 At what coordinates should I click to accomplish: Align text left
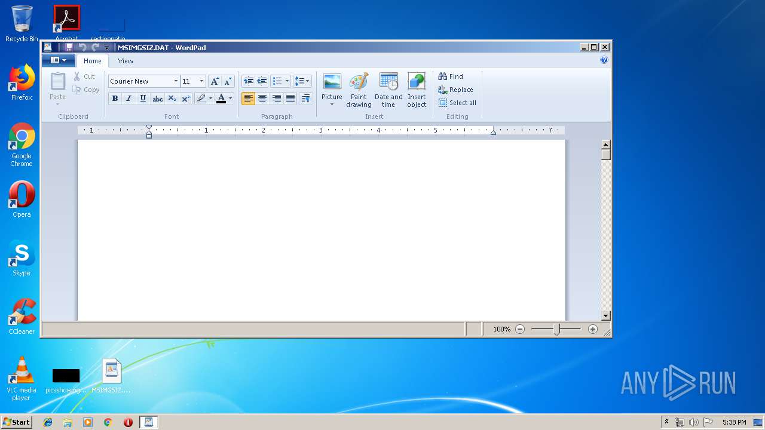248,99
